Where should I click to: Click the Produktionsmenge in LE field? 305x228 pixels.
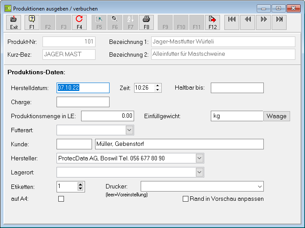coord(107,116)
